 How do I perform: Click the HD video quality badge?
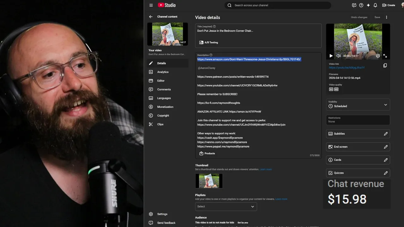point(336,89)
